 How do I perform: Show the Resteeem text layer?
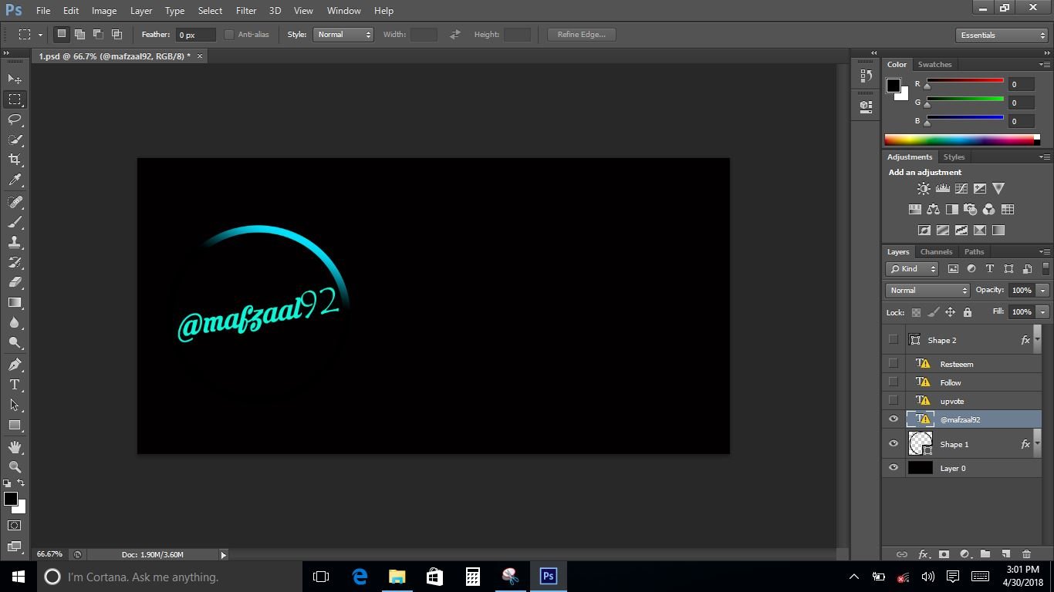(x=894, y=364)
